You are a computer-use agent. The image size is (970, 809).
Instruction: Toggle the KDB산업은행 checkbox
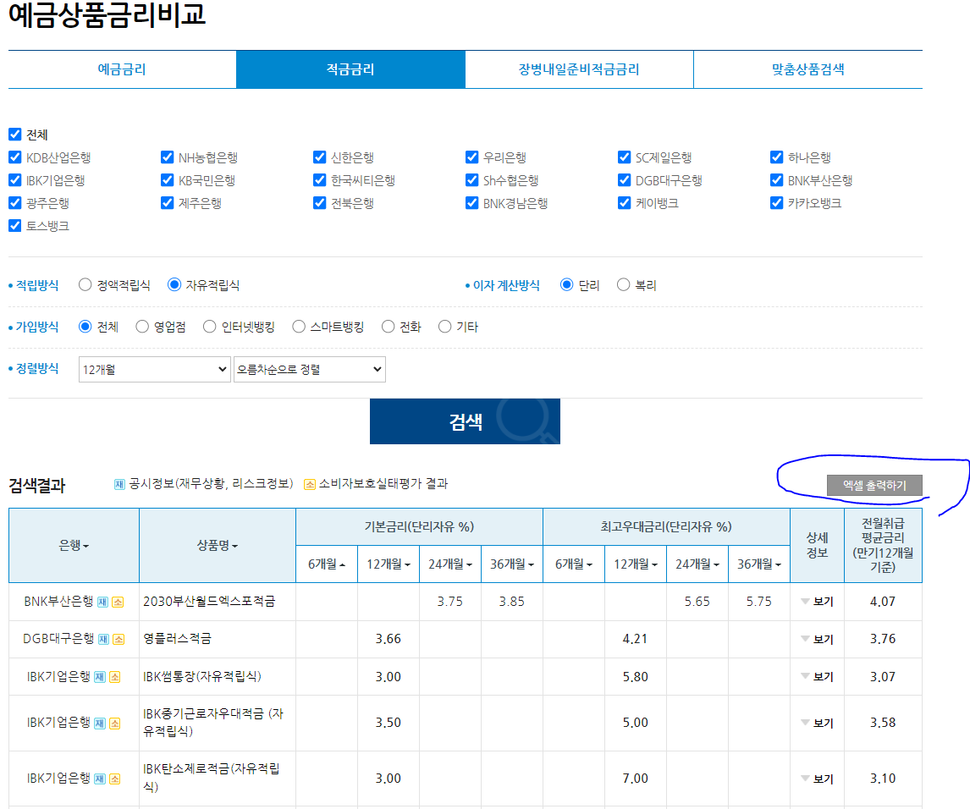coord(15,157)
